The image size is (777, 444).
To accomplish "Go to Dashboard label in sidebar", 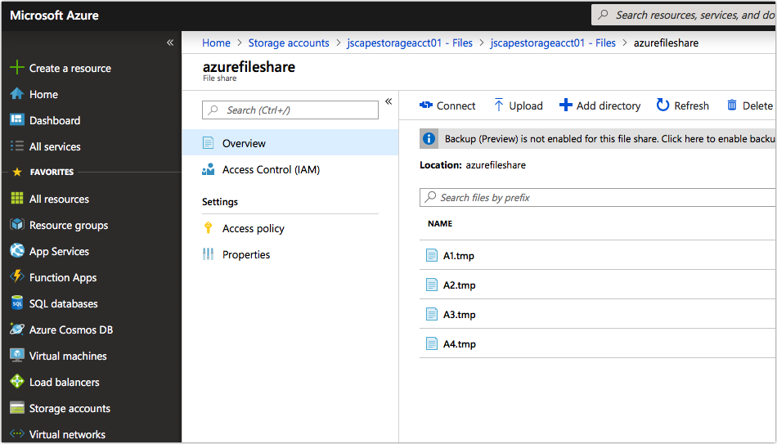I will tap(55, 120).
